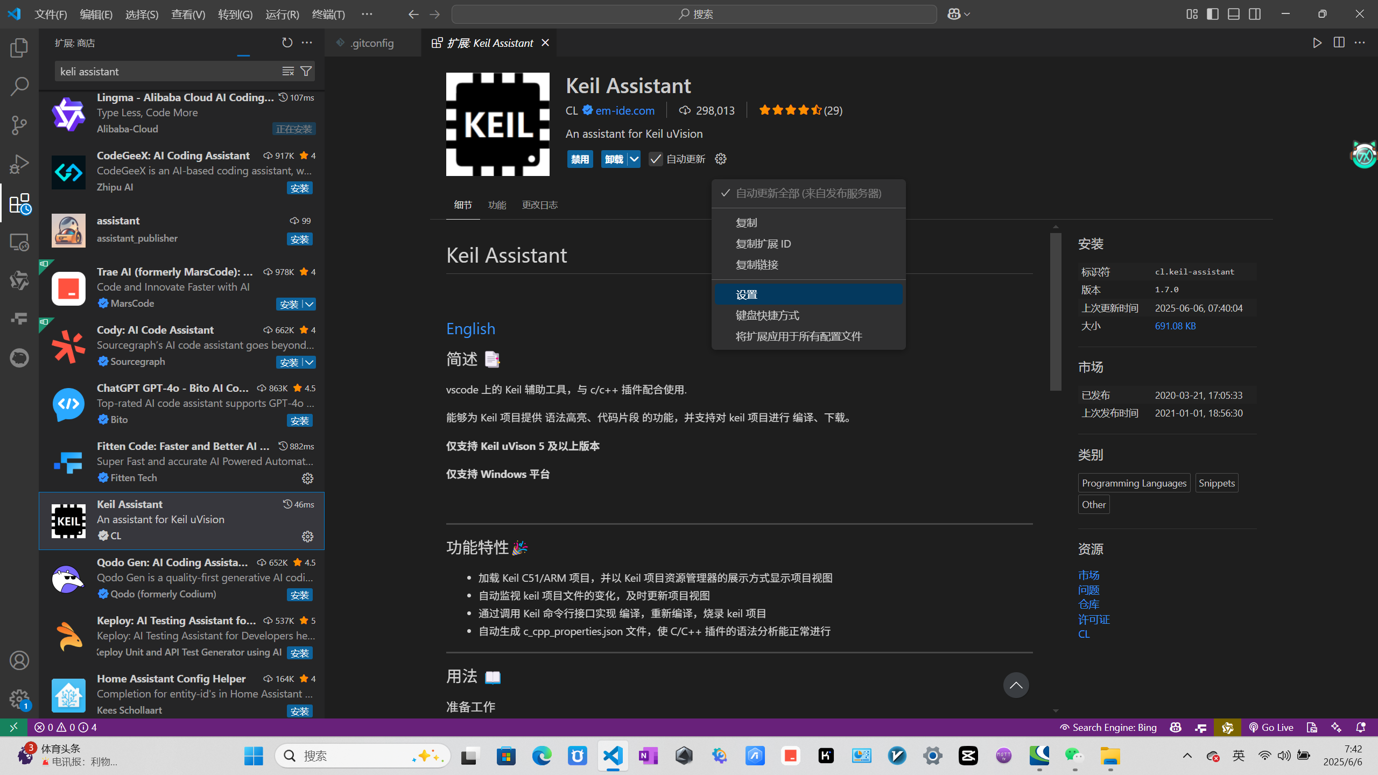The width and height of the screenshot is (1378, 775).
Task: Switch to the changelog tab
Action: [x=539, y=205]
